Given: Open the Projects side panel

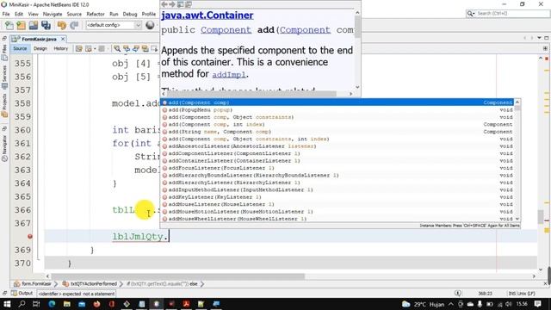Looking at the screenshot, I should coord(4,105).
